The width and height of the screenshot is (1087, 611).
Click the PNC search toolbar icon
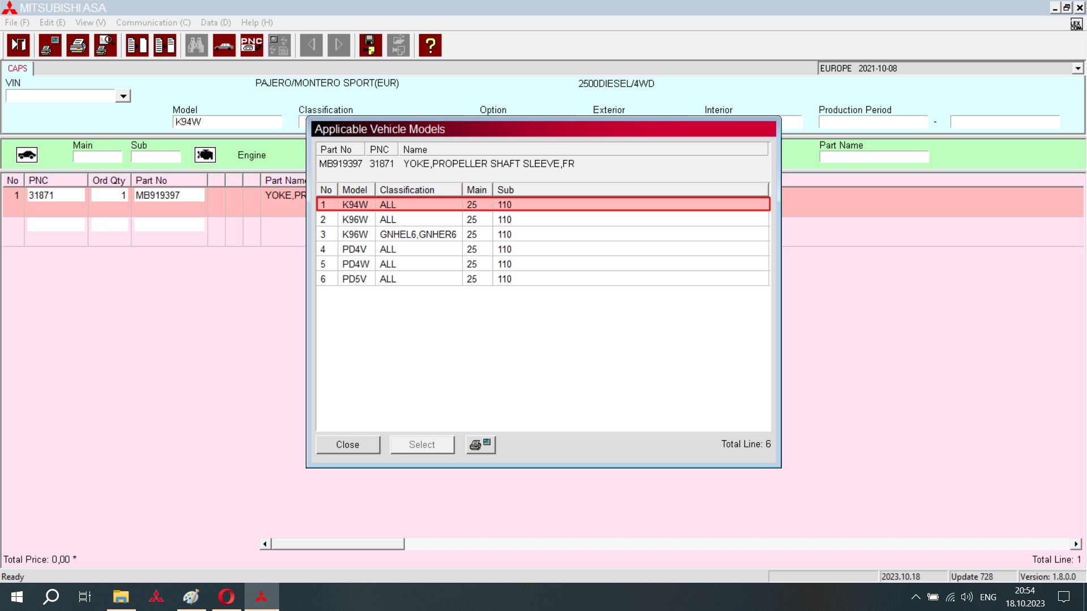[x=252, y=45]
